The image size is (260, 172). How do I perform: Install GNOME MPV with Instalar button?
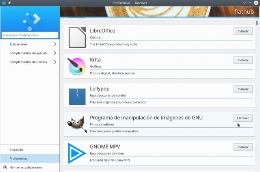[x=243, y=147]
